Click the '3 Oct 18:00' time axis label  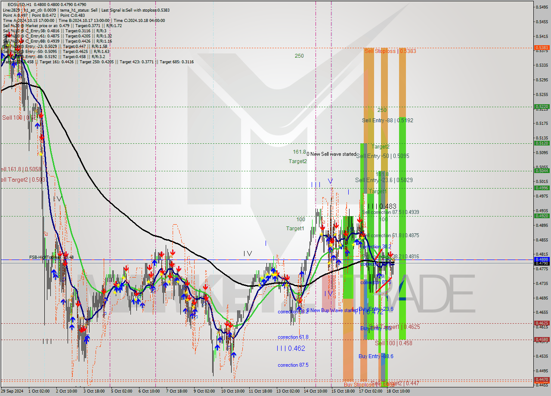(x=93, y=391)
